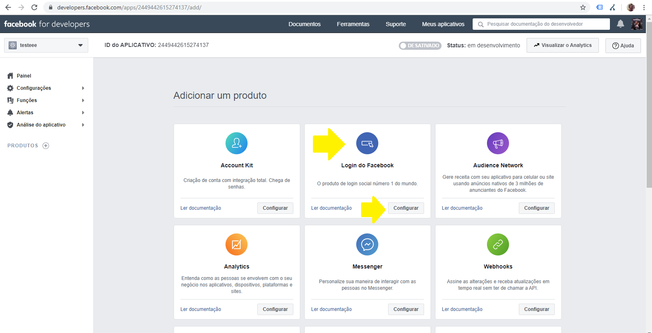Configure the Webhooks product

[x=537, y=309]
